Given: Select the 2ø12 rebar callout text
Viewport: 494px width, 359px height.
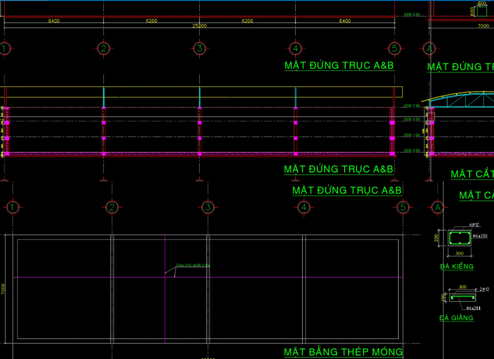Looking at the screenshot, I should [x=484, y=289].
